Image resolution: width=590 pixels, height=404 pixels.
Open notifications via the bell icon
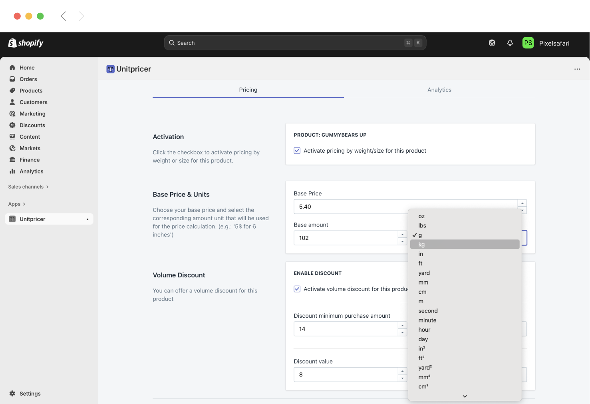click(x=510, y=42)
